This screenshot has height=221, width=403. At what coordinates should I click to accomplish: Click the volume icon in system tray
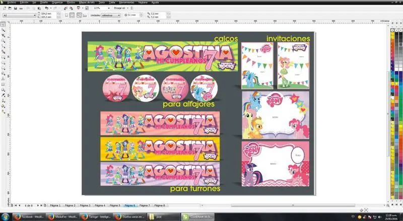pos(380,217)
